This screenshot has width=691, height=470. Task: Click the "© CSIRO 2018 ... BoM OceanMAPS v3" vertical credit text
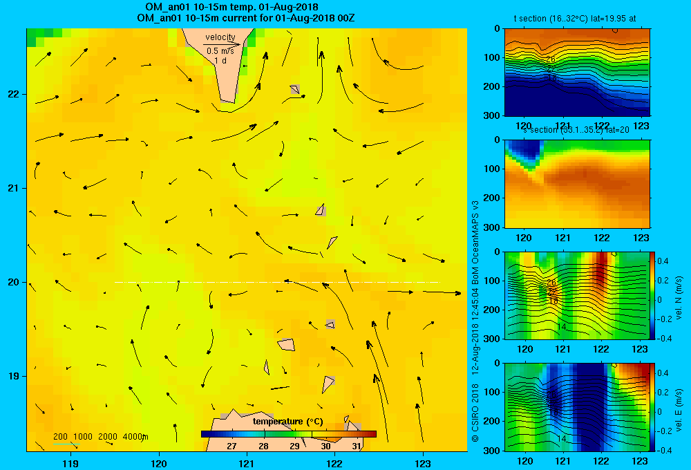(475, 321)
